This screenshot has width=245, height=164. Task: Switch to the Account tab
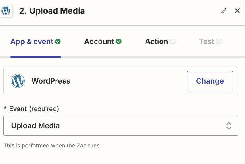tap(99, 42)
